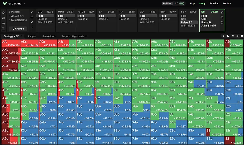Screen dimensions: 244x145
Task: Click the 77 hand cell
Action: click(141, 100)
